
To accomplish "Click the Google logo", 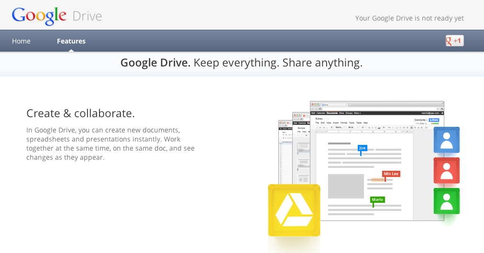I will [39, 16].
